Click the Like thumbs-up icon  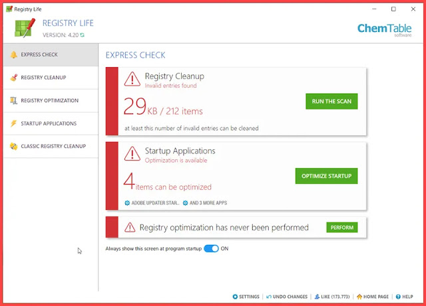pyautogui.click(x=317, y=297)
